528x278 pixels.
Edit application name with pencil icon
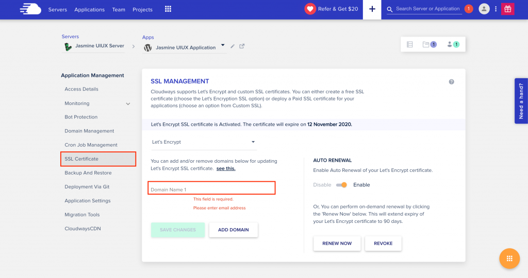click(233, 46)
